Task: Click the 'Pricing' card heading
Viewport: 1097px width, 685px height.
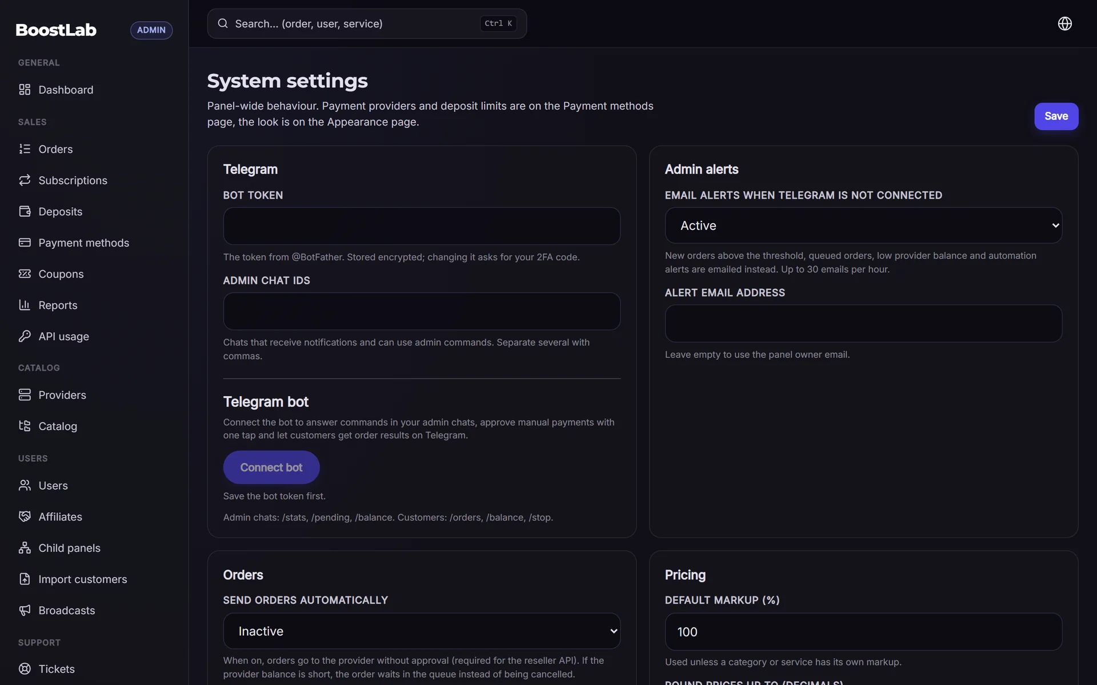Action: (685, 575)
